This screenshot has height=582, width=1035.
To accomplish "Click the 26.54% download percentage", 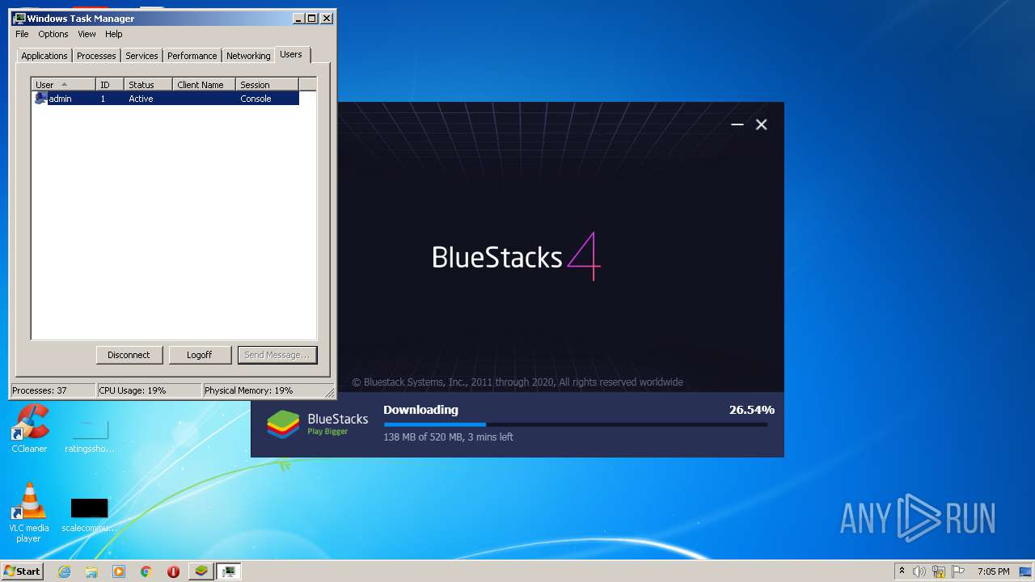I will click(751, 410).
